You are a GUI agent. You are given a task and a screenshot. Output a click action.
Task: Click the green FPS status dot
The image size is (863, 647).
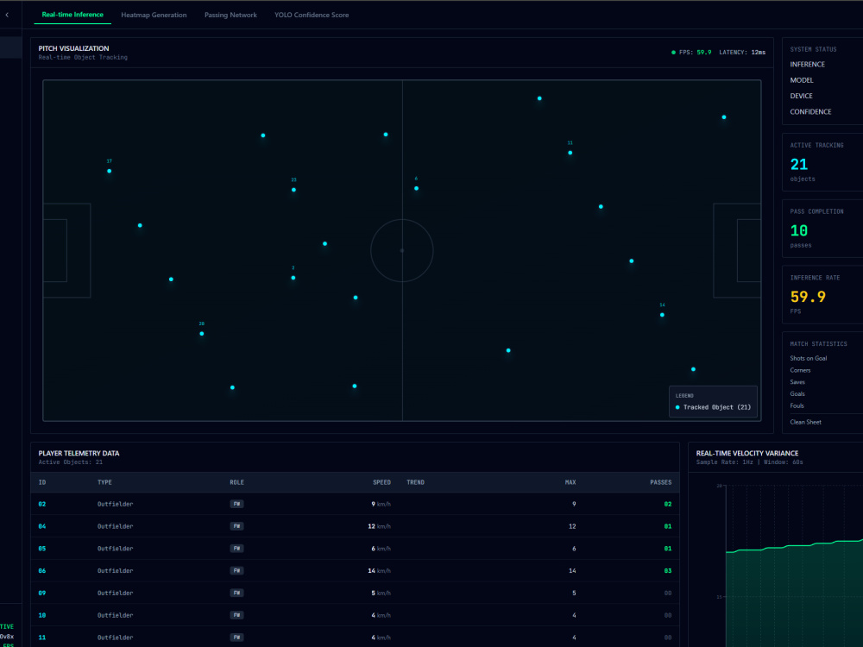[x=673, y=53]
